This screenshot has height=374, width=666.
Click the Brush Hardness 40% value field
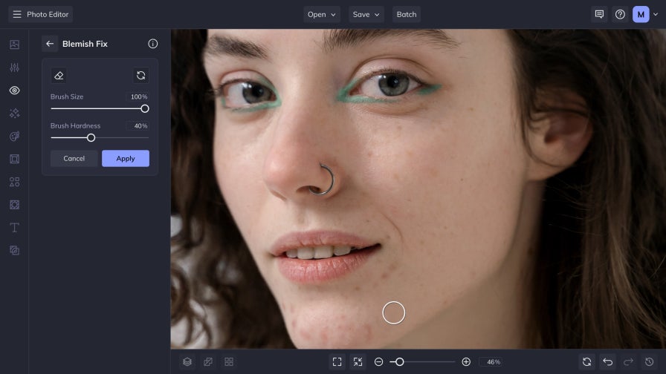coord(138,126)
